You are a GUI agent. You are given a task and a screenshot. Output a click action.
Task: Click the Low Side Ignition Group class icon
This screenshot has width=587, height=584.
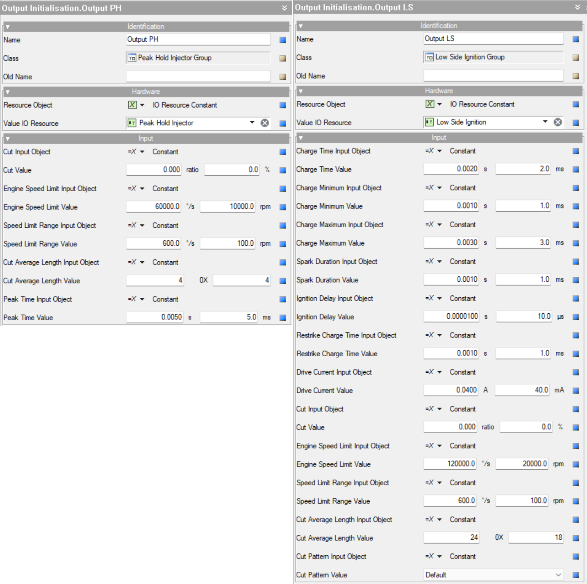coord(428,57)
